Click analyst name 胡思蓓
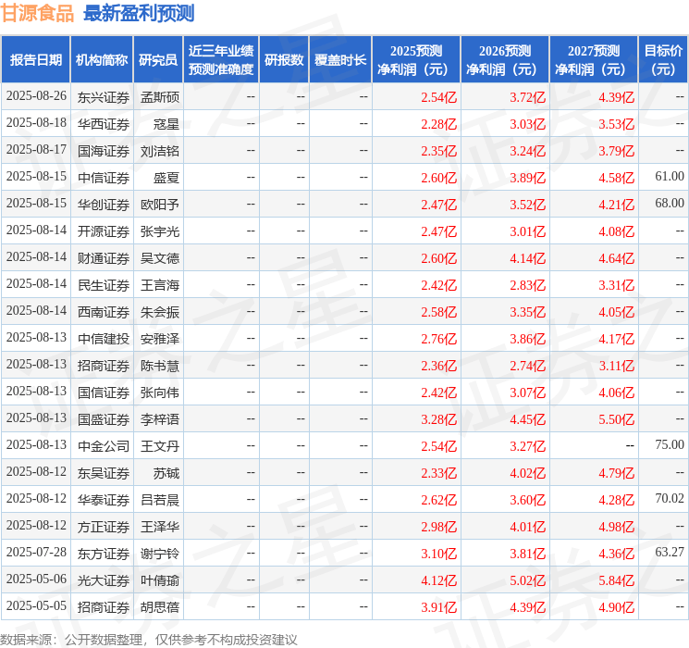The image size is (689, 648). tap(160, 607)
